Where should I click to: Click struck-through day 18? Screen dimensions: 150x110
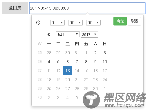pyautogui.click(x=49, y=80)
